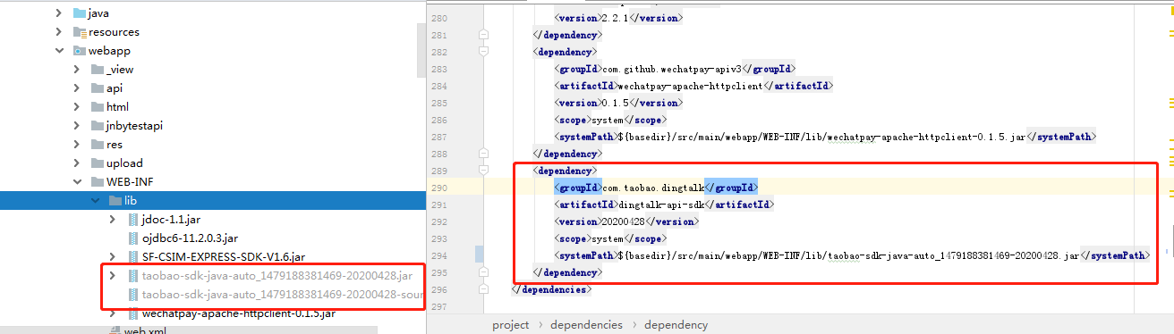Viewport: 1174px width, 334px height.
Task: Select the jnbytestapi folder
Action: 134,126
